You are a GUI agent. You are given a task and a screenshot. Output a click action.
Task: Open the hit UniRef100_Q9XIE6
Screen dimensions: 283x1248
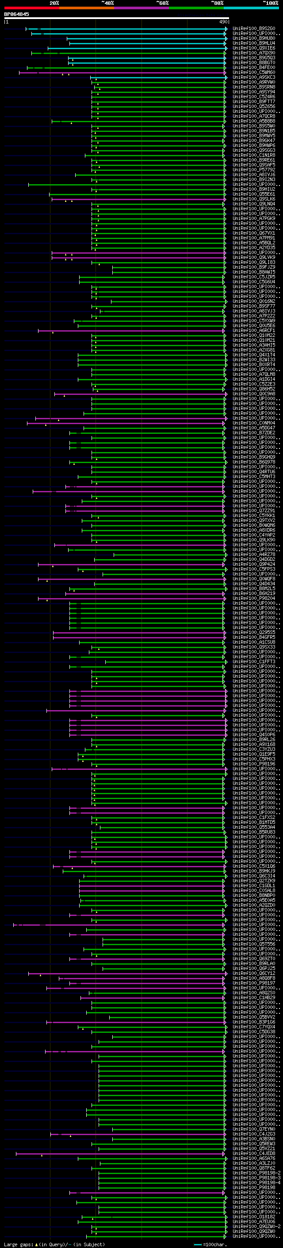[254, 48]
